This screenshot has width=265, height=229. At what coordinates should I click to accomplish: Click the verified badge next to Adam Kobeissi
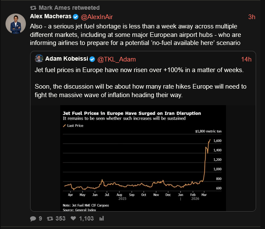[92, 59]
